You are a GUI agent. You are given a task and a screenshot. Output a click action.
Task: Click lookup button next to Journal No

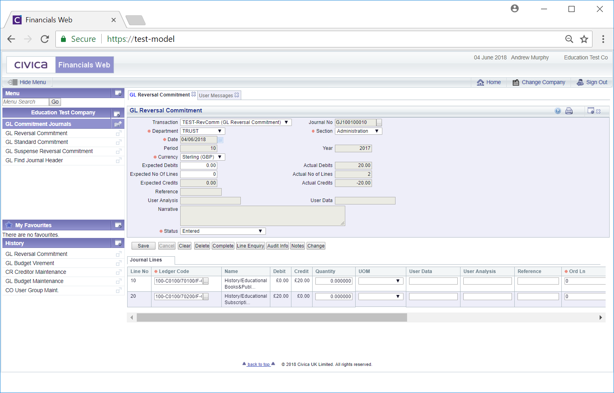(379, 123)
